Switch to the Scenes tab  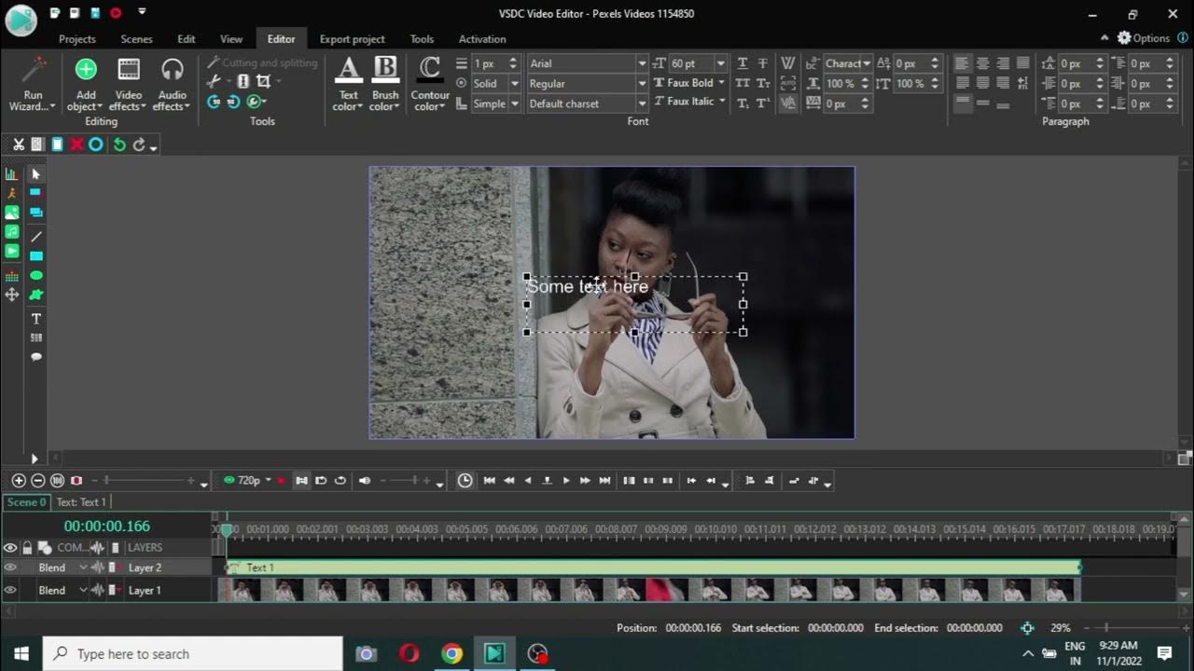point(136,39)
